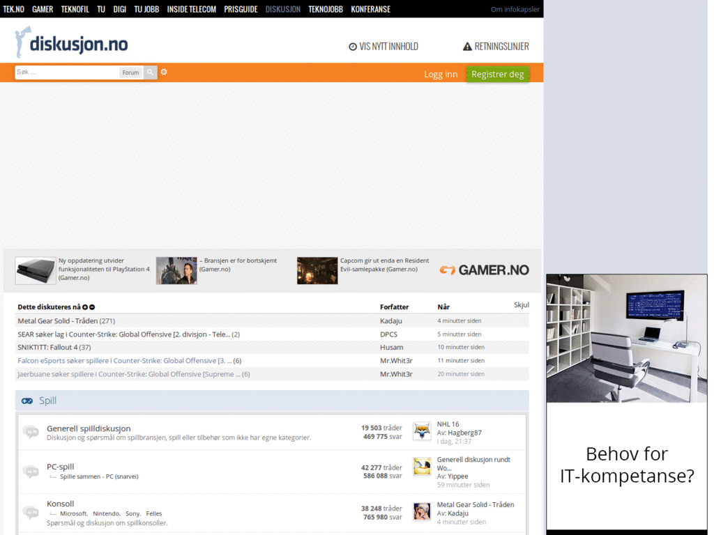This screenshot has height=535, width=714.
Task: Expand the Dette diskuteres nå list
Action: (x=84, y=307)
